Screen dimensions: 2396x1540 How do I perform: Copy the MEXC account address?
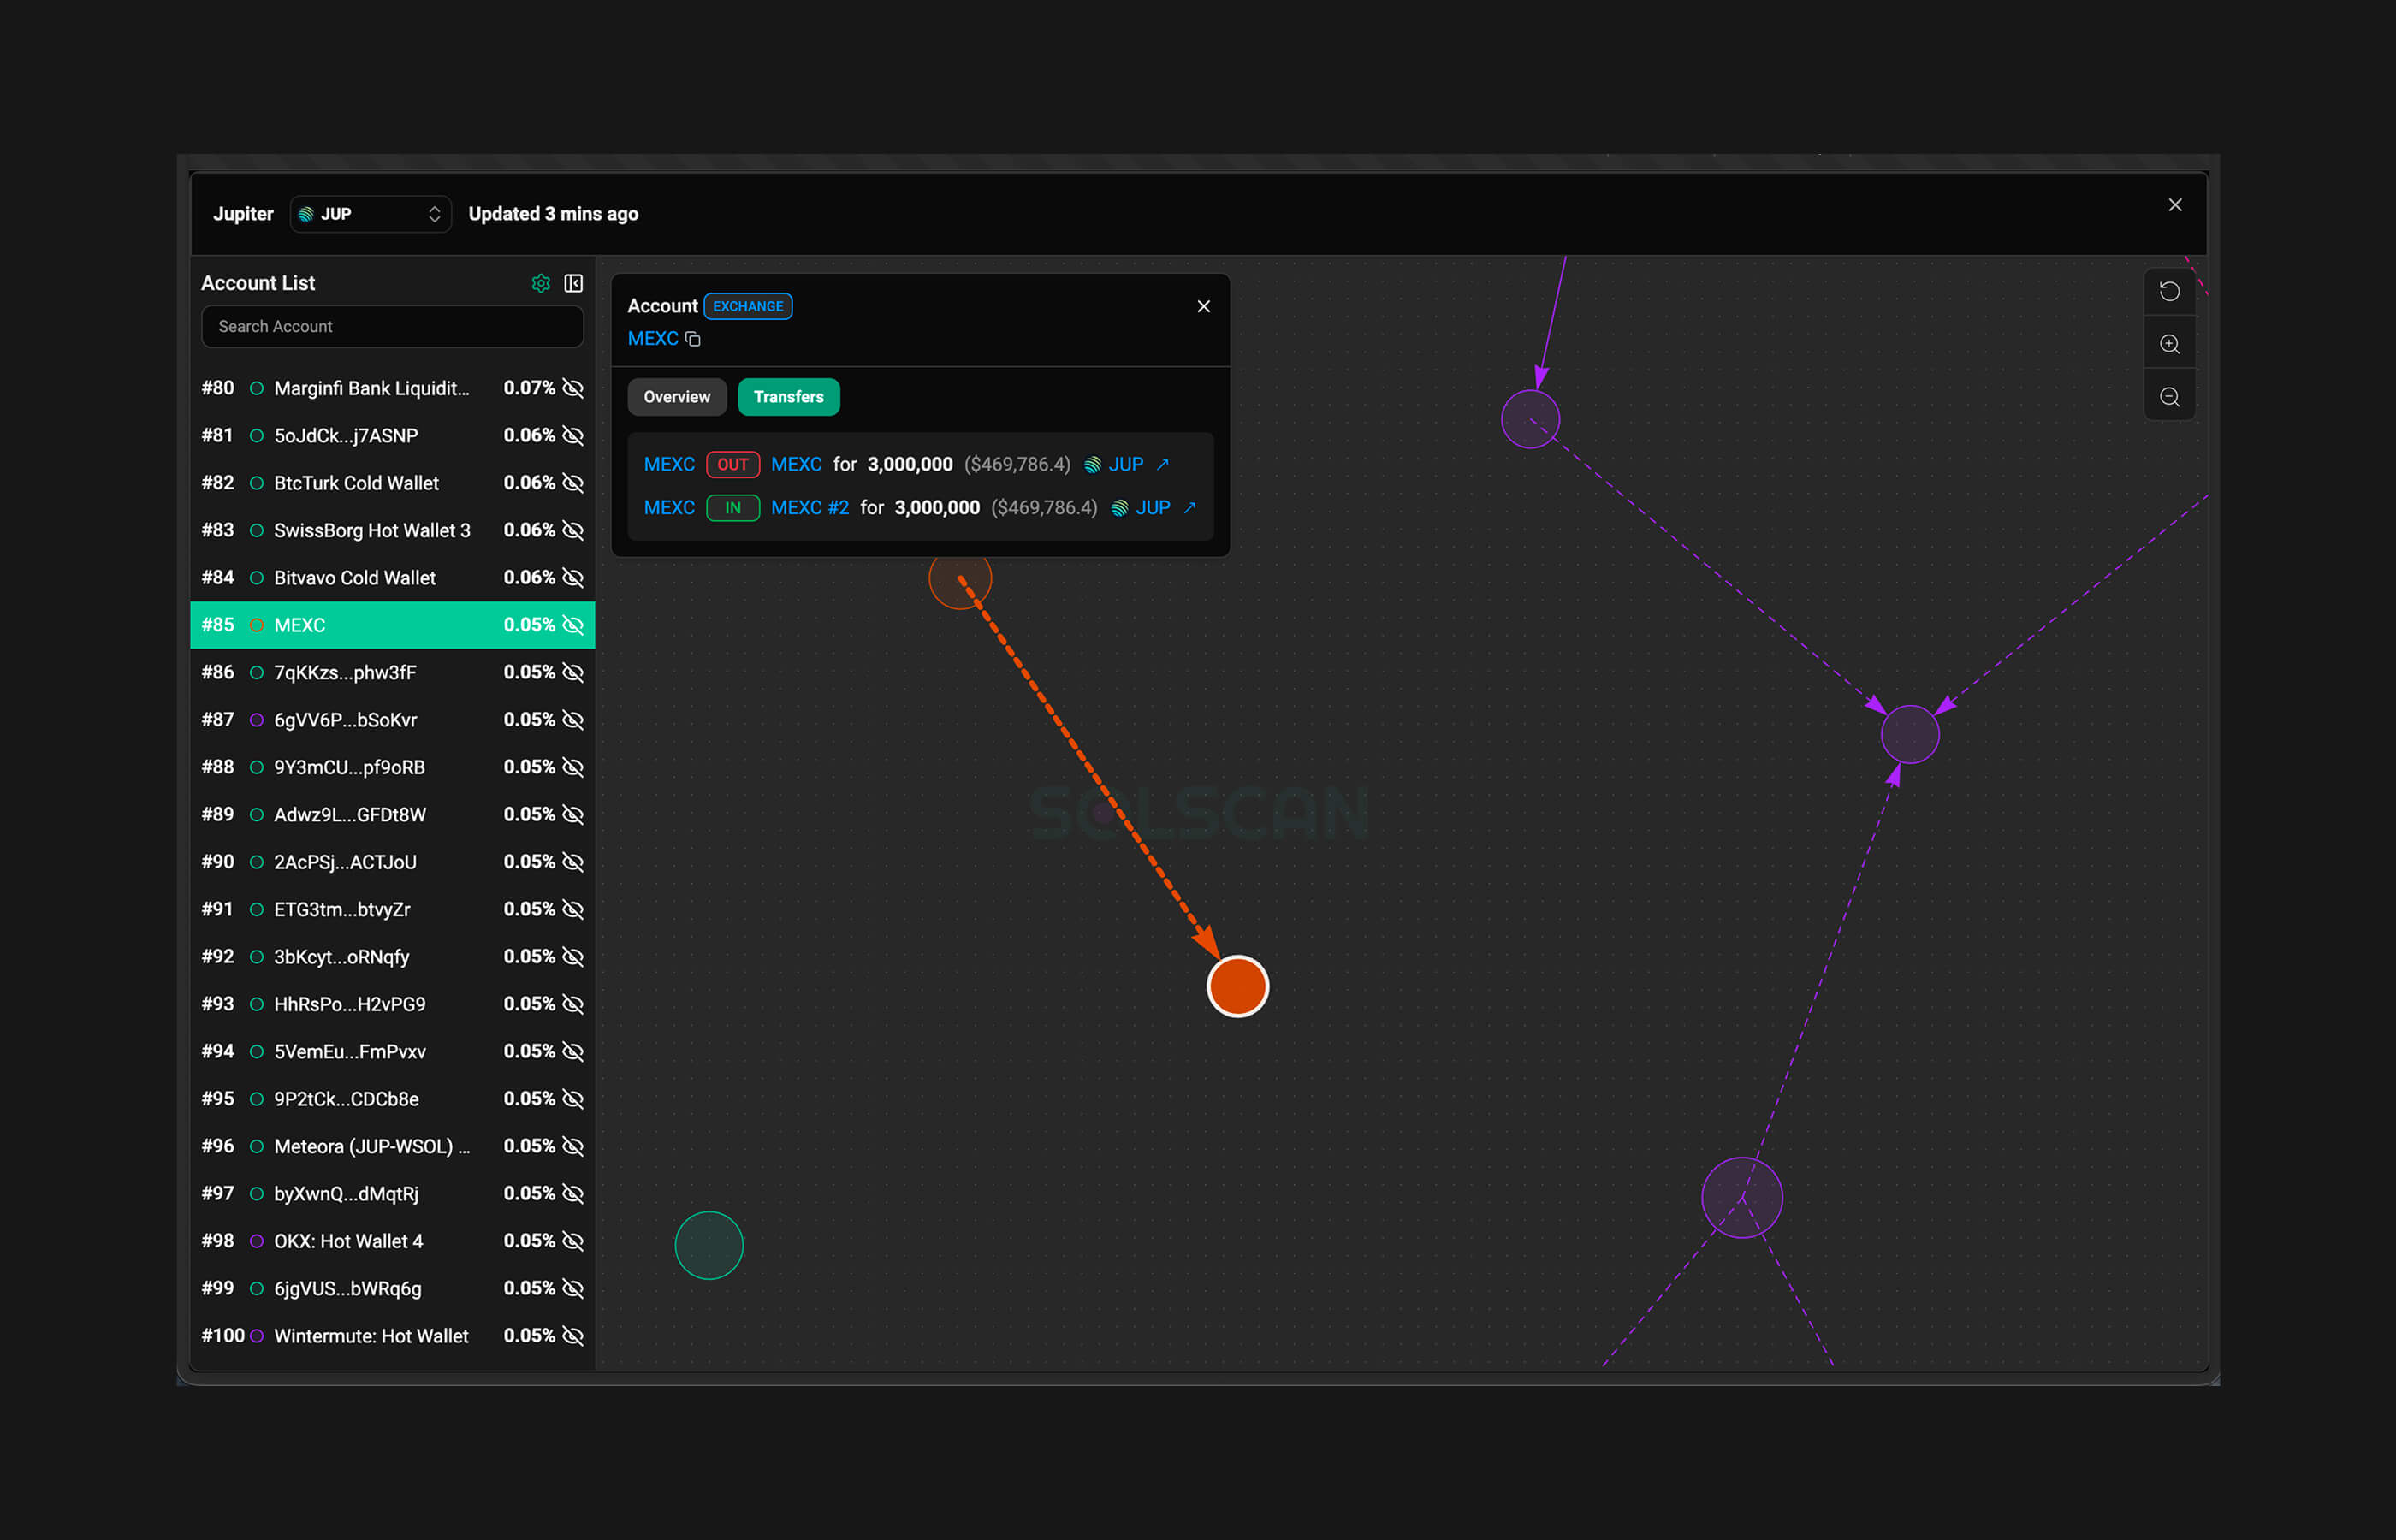pyautogui.click(x=693, y=339)
